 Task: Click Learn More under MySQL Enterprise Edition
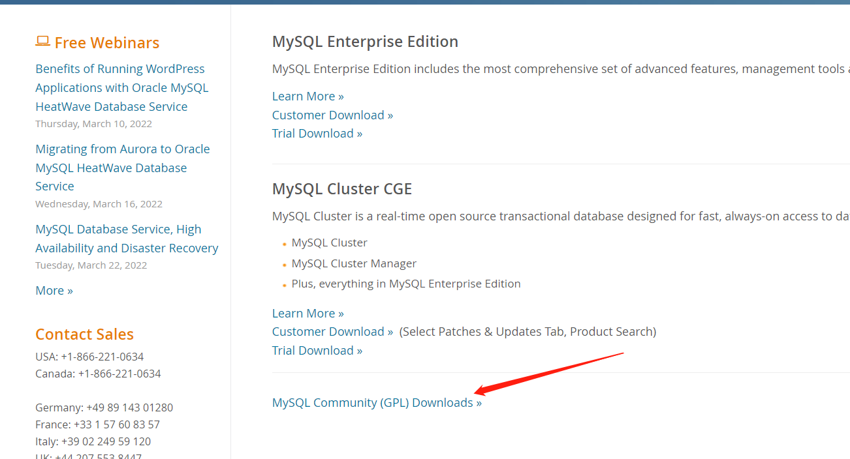307,96
